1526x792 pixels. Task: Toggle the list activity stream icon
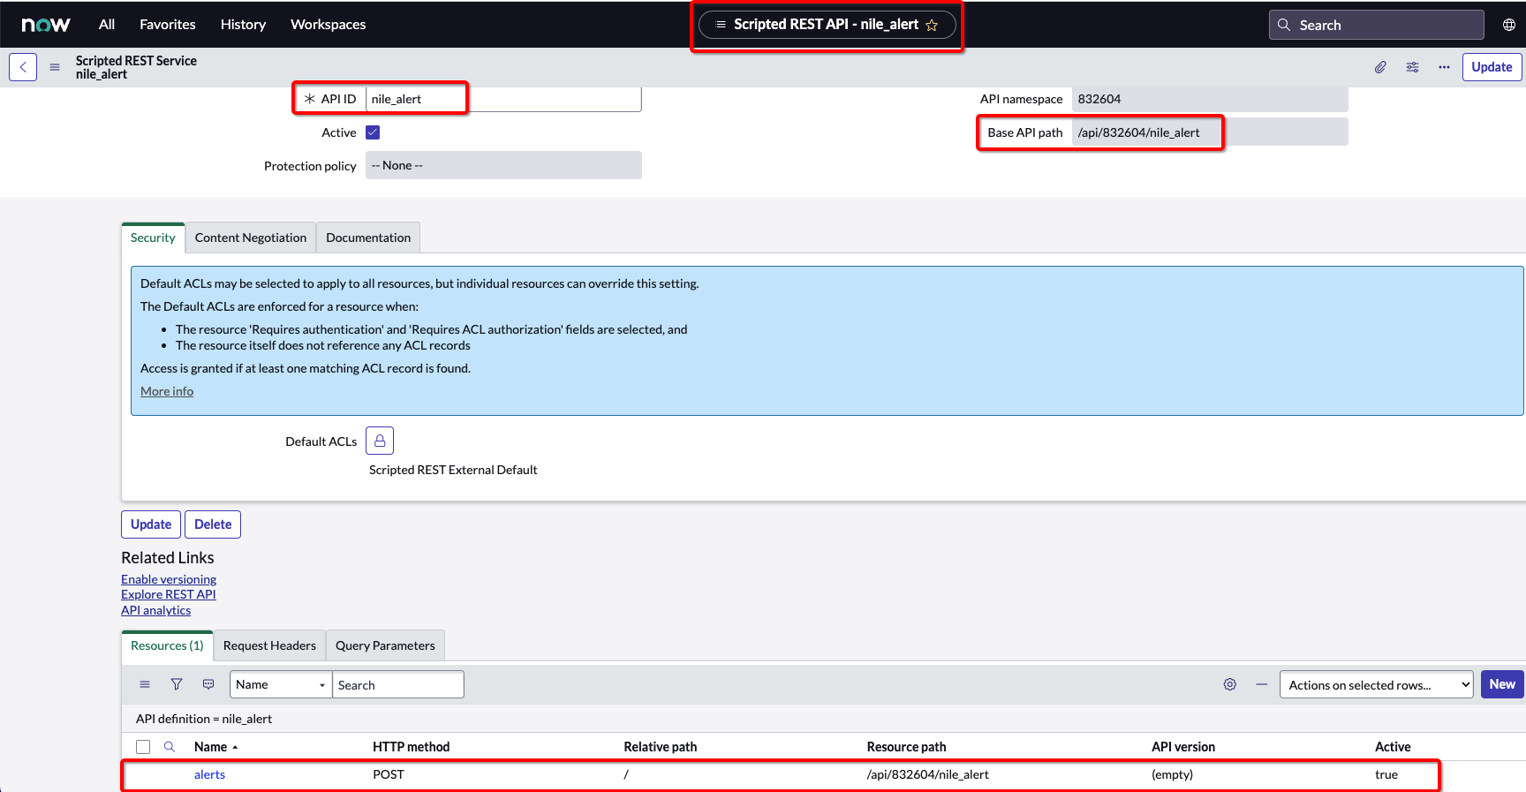pos(208,684)
